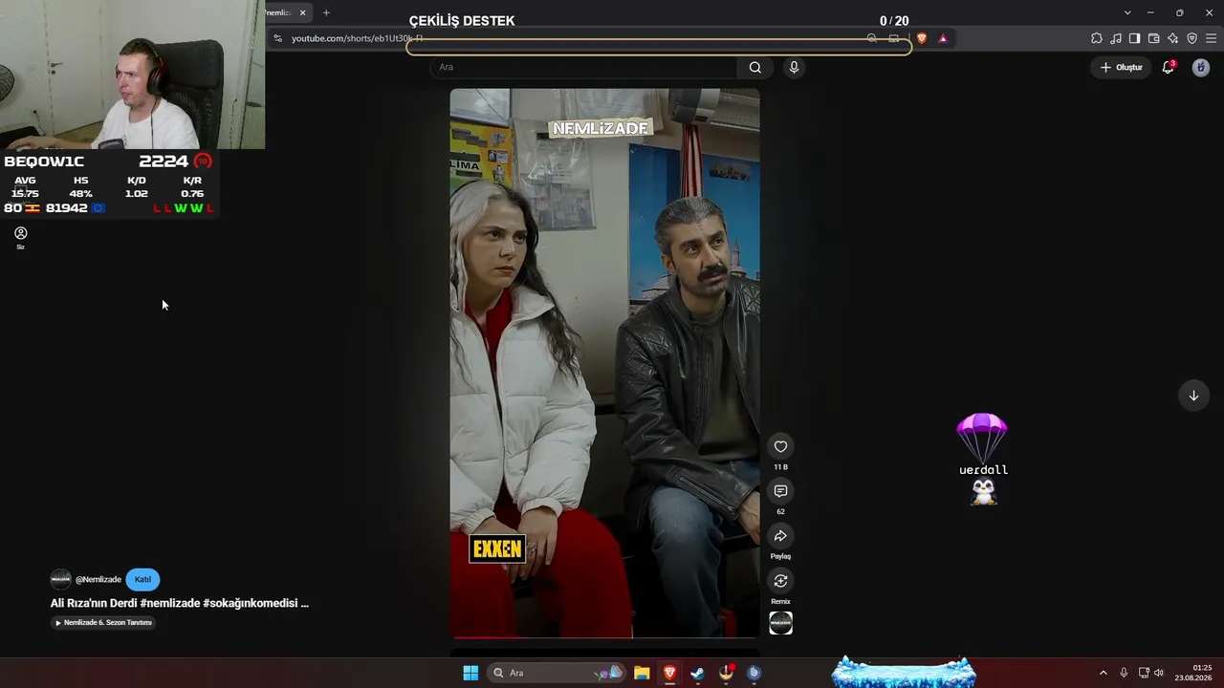Close the Nemlizade browser tab
This screenshot has width=1224, height=688.
click(x=302, y=12)
